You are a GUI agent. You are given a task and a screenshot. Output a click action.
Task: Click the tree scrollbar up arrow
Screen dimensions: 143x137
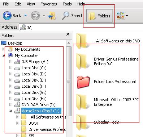point(69,43)
